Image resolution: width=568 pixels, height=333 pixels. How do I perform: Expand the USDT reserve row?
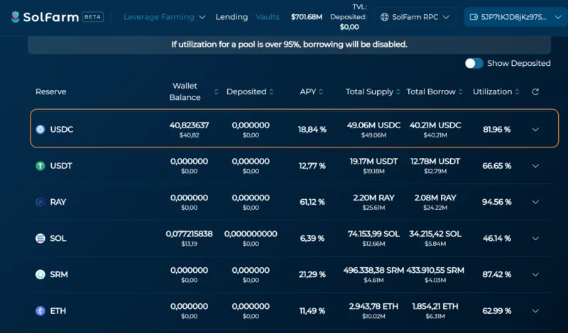click(x=535, y=166)
